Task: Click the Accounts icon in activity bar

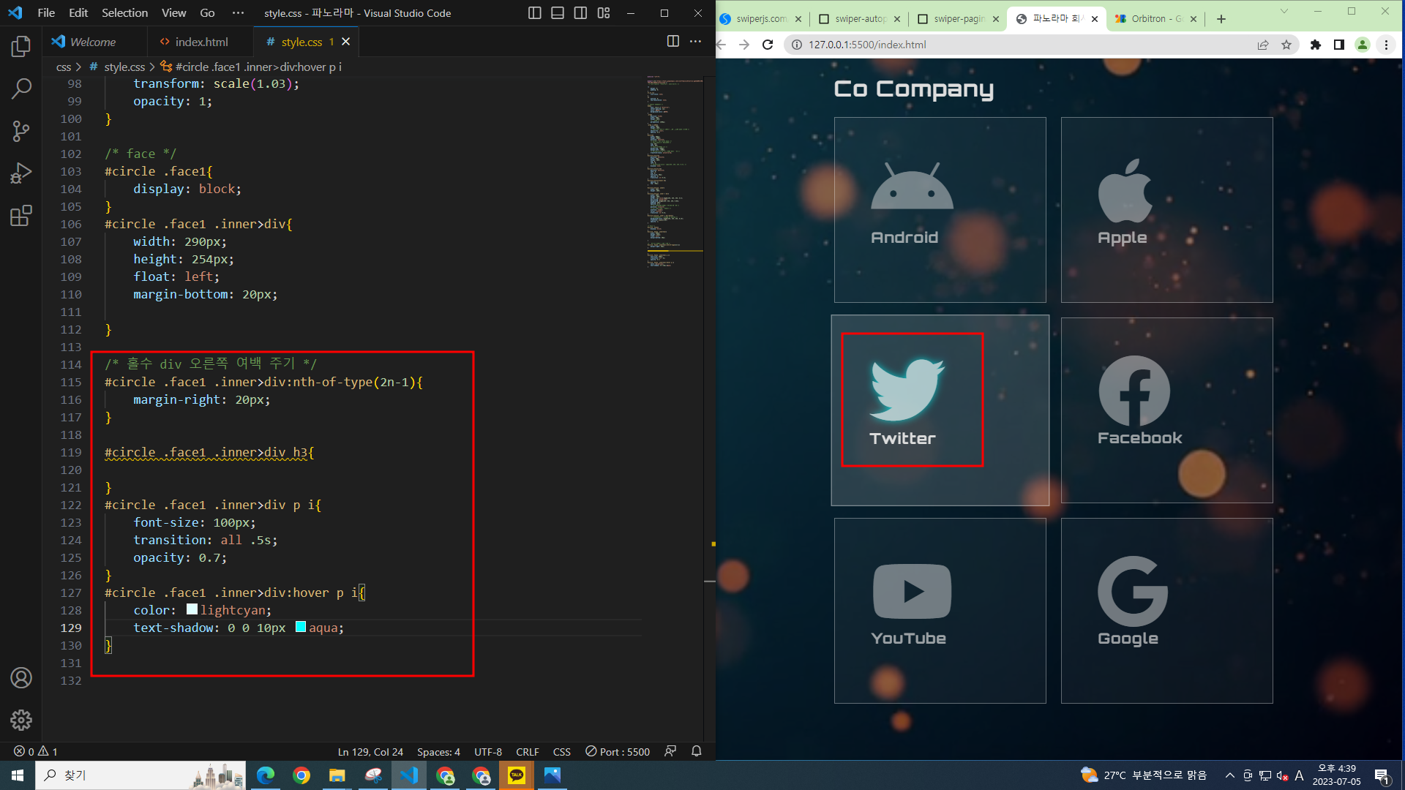Action: click(x=20, y=678)
